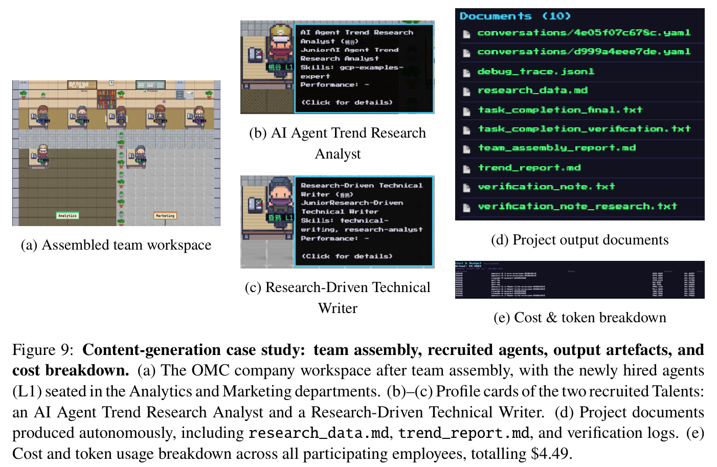The image size is (717, 467).
Task: Open the assembled team workspace image
Action: point(116,153)
